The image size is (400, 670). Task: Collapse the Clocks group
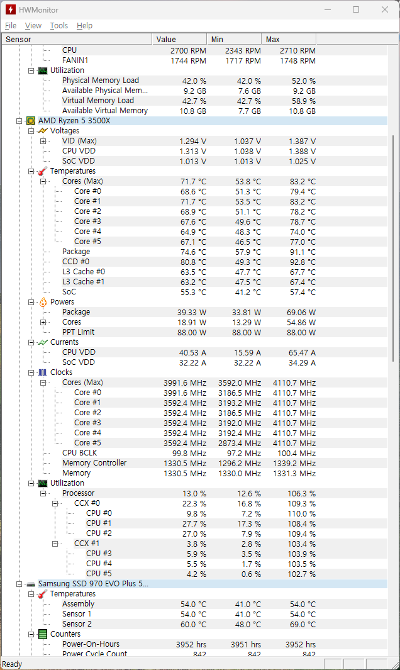tap(31, 372)
